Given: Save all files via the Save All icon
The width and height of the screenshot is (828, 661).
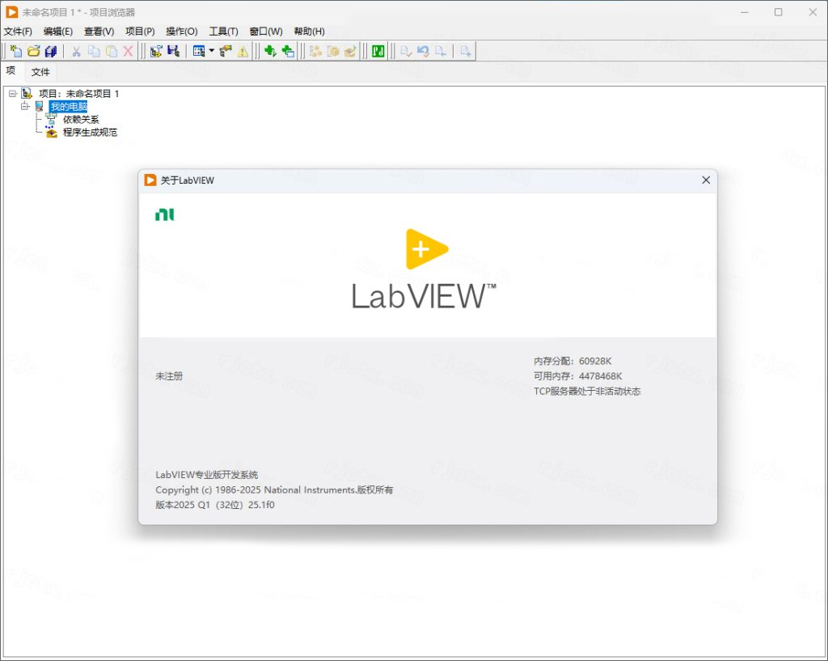Looking at the screenshot, I should [x=49, y=51].
